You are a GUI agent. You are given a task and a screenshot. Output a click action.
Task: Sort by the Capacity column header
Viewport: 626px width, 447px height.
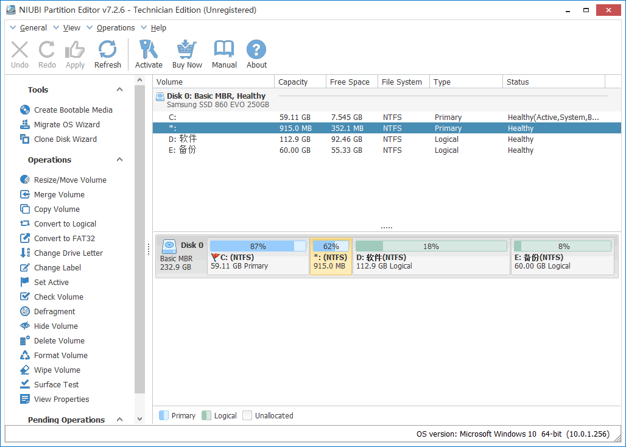click(293, 82)
